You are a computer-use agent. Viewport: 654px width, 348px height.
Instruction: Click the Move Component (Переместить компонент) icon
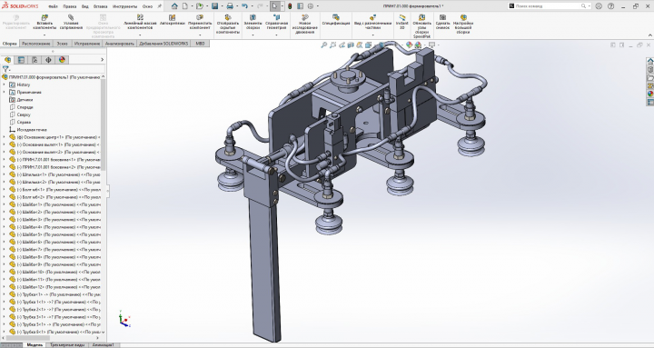click(x=200, y=17)
